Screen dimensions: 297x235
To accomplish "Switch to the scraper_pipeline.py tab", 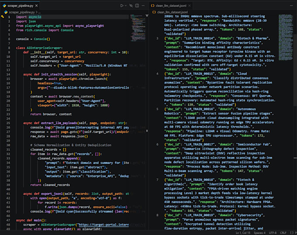I will pyautogui.click(x=20, y=6).
